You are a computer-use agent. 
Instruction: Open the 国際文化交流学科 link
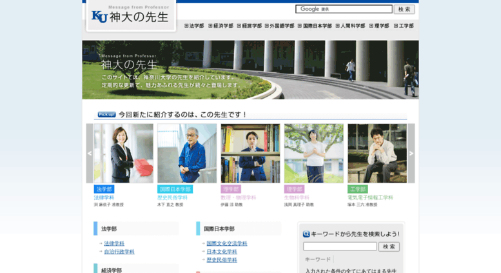click(227, 243)
